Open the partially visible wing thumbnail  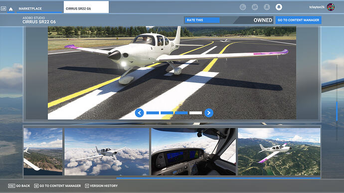tap(43, 152)
